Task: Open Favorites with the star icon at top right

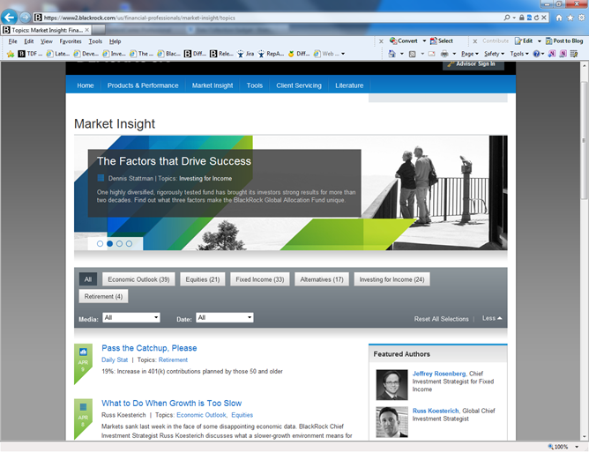Action: pyautogui.click(x=570, y=18)
